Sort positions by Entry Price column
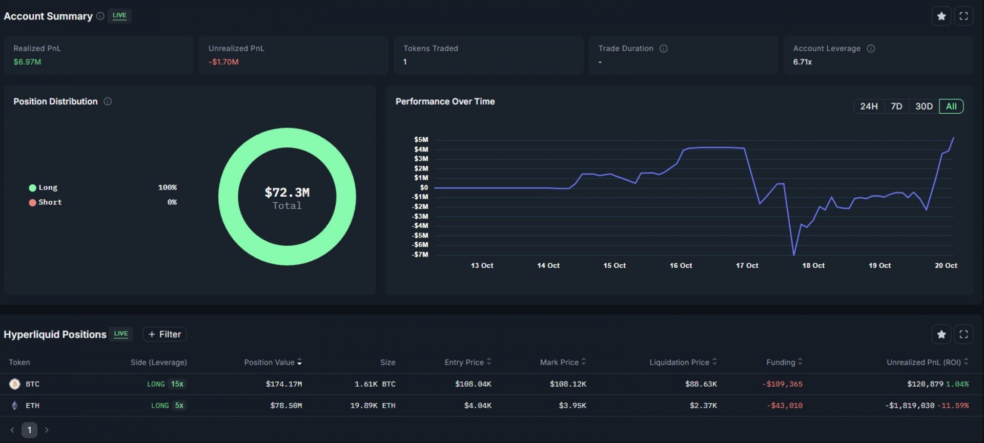This screenshot has height=443, width=984. (x=467, y=363)
